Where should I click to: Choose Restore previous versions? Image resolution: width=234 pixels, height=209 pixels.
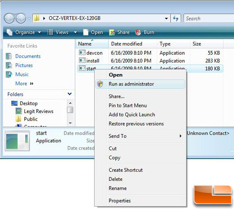(x=140, y=124)
